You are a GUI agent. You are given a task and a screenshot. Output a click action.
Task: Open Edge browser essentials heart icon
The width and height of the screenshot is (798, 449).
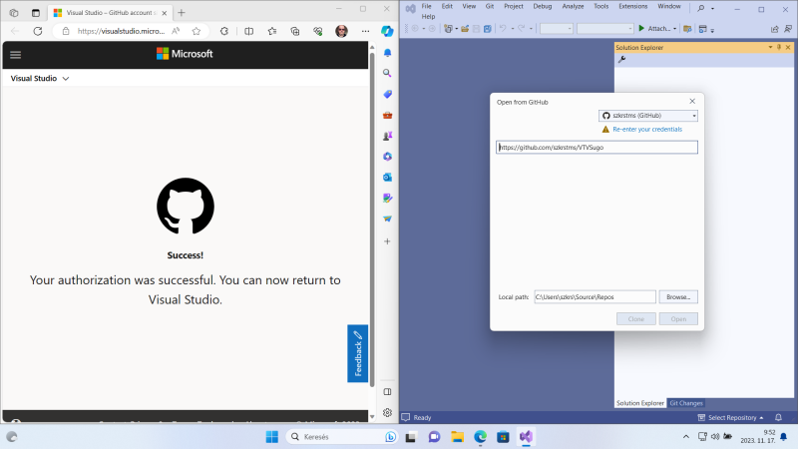pyautogui.click(x=318, y=31)
